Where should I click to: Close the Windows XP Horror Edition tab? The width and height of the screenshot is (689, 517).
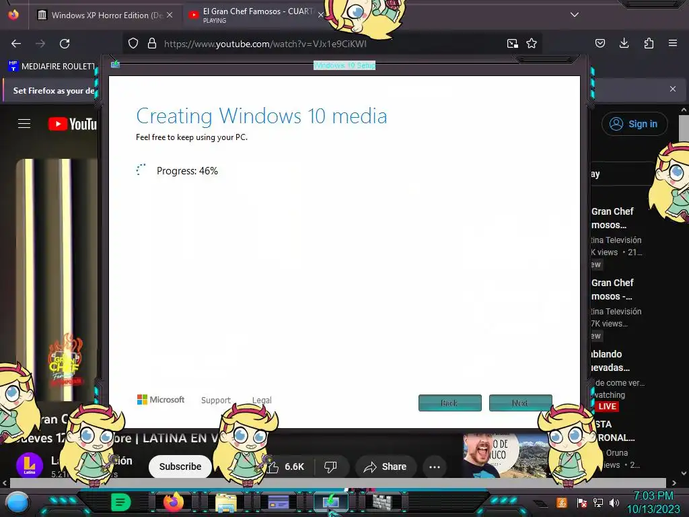(169, 15)
